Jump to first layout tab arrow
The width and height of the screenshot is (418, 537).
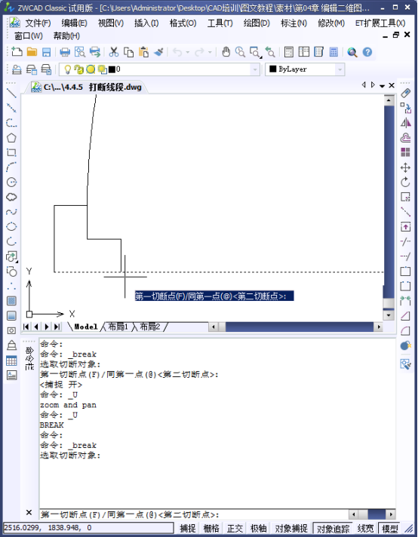pyautogui.click(x=26, y=327)
